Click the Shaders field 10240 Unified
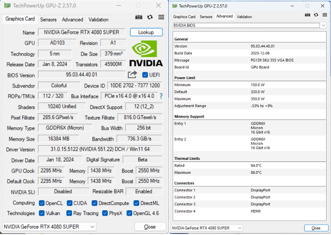This screenshot has height=235, width=331. 62,107
